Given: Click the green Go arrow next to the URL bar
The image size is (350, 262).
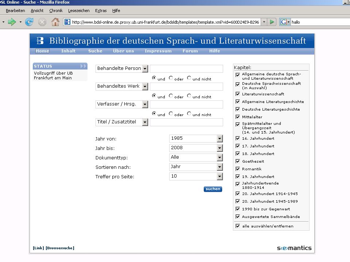Looking at the screenshot, I should 272,22.
